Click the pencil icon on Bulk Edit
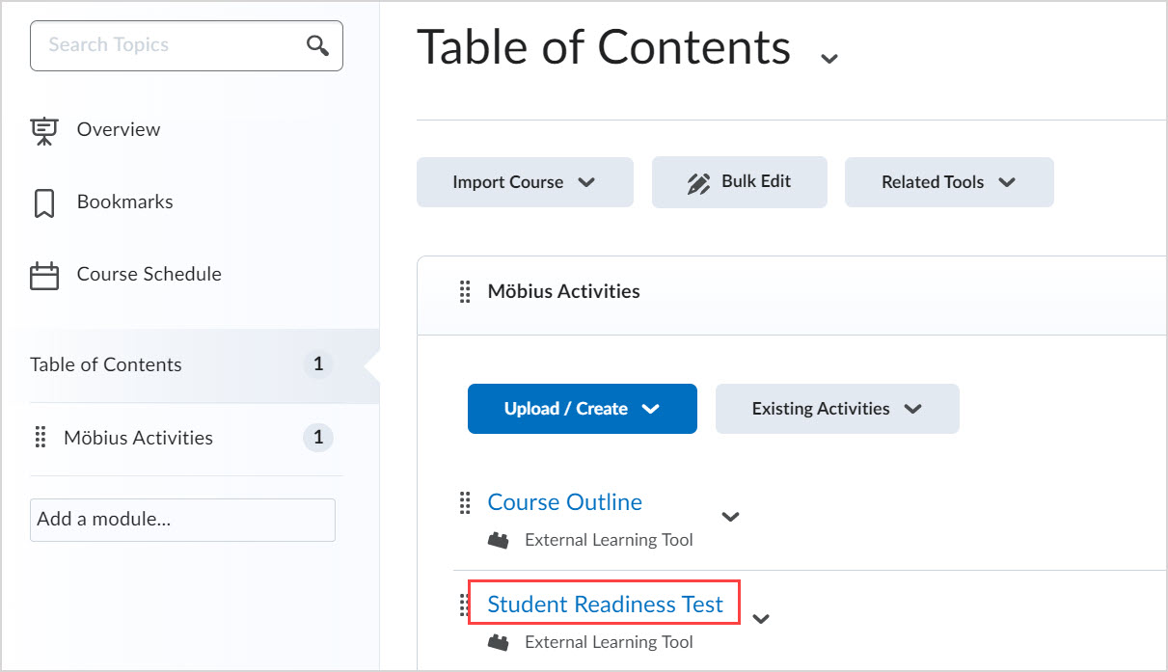Viewport: 1168px width, 672px height. (691, 181)
